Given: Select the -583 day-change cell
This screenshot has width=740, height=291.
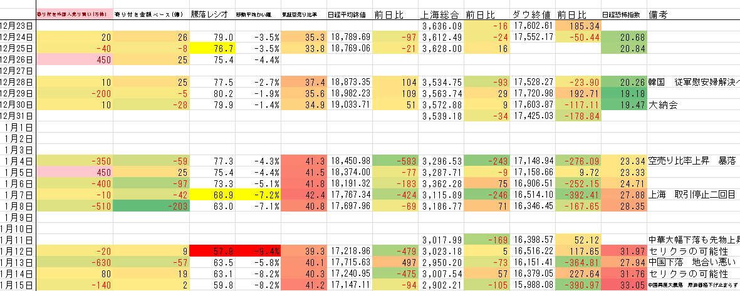Looking at the screenshot, I should (395, 161).
